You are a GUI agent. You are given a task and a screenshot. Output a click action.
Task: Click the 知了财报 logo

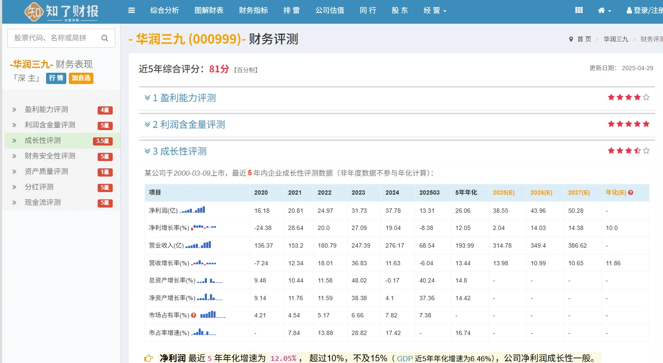pyautogui.click(x=60, y=12)
